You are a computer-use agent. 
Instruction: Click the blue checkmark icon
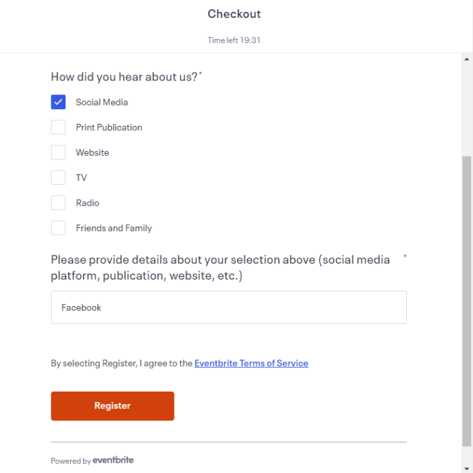[x=58, y=102]
